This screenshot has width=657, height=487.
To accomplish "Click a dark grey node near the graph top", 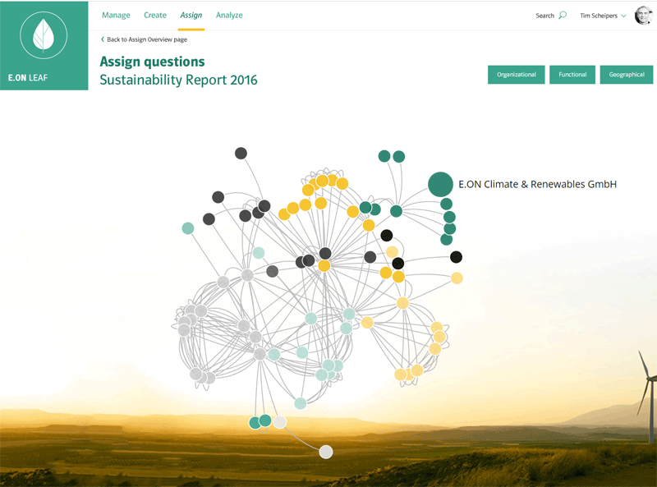I will (240, 153).
